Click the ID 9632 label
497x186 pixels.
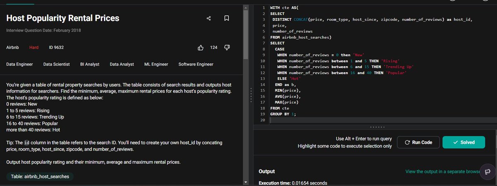tap(56, 48)
